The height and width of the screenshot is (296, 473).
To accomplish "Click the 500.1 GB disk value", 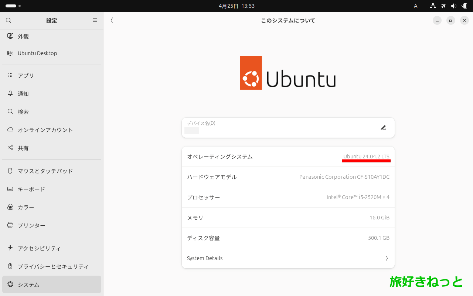I will point(379,238).
